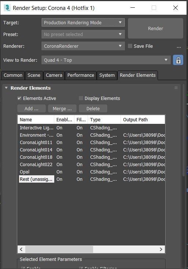Open the Preset dropdown
The image size is (188, 269).
83,34
